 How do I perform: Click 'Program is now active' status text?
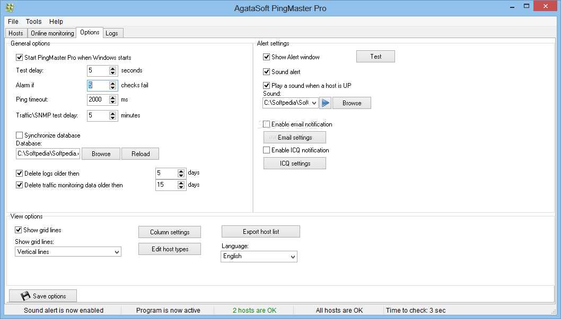pyautogui.click(x=168, y=310)
